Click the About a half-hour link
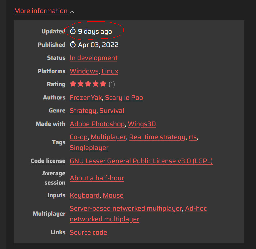 coord(97,178)
